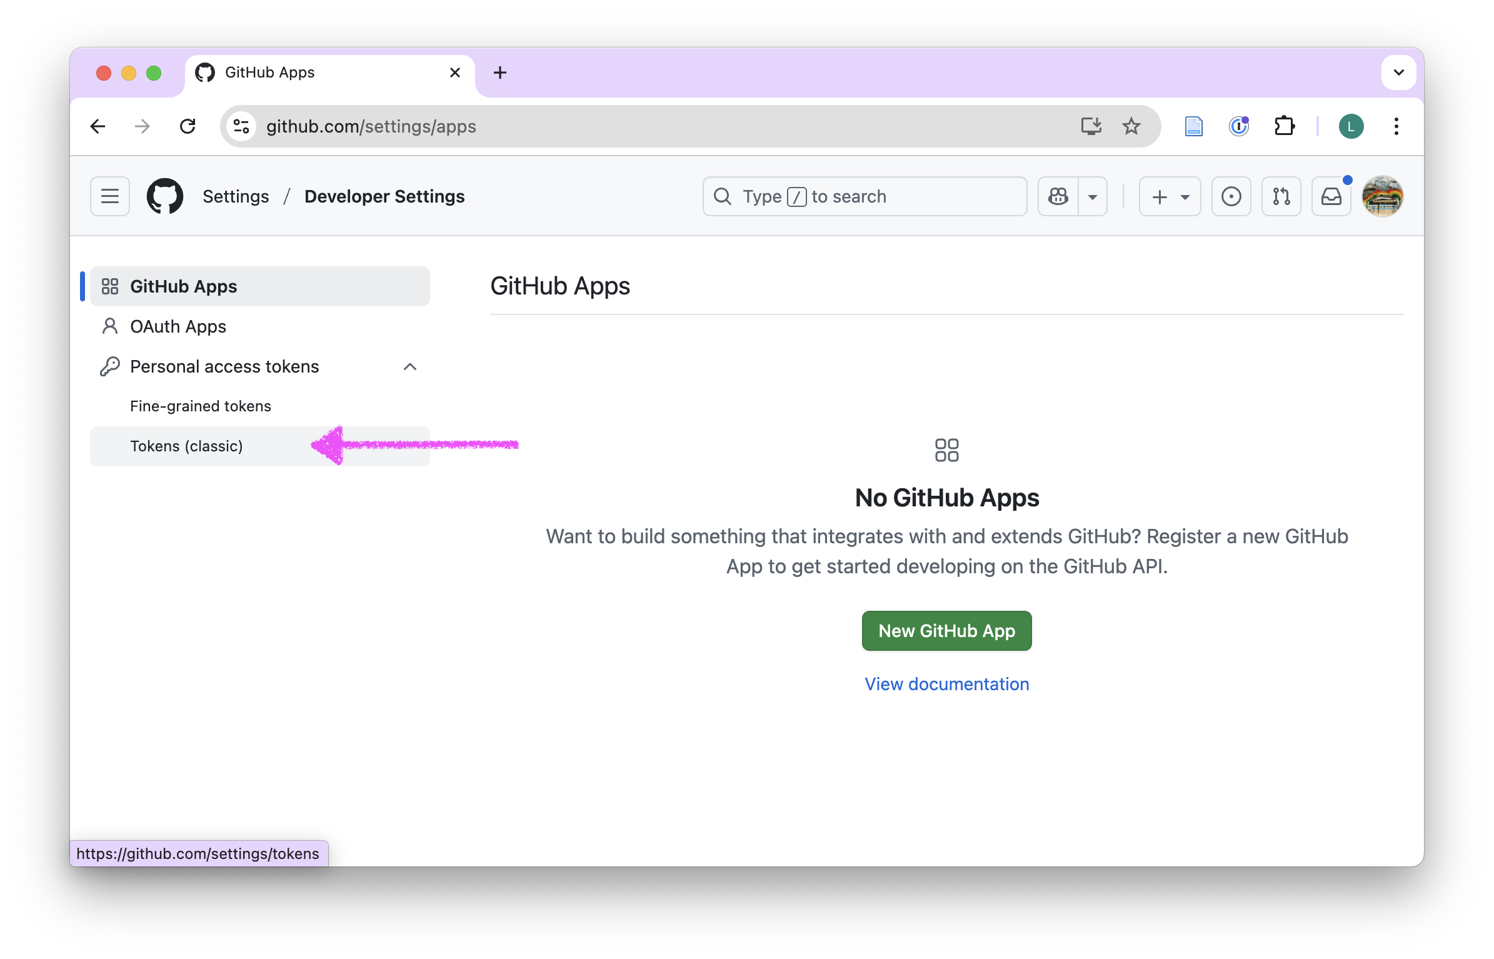View site information icon in address bar
The height and width of the screenshot is (959, 1494).
click(241, 126)
